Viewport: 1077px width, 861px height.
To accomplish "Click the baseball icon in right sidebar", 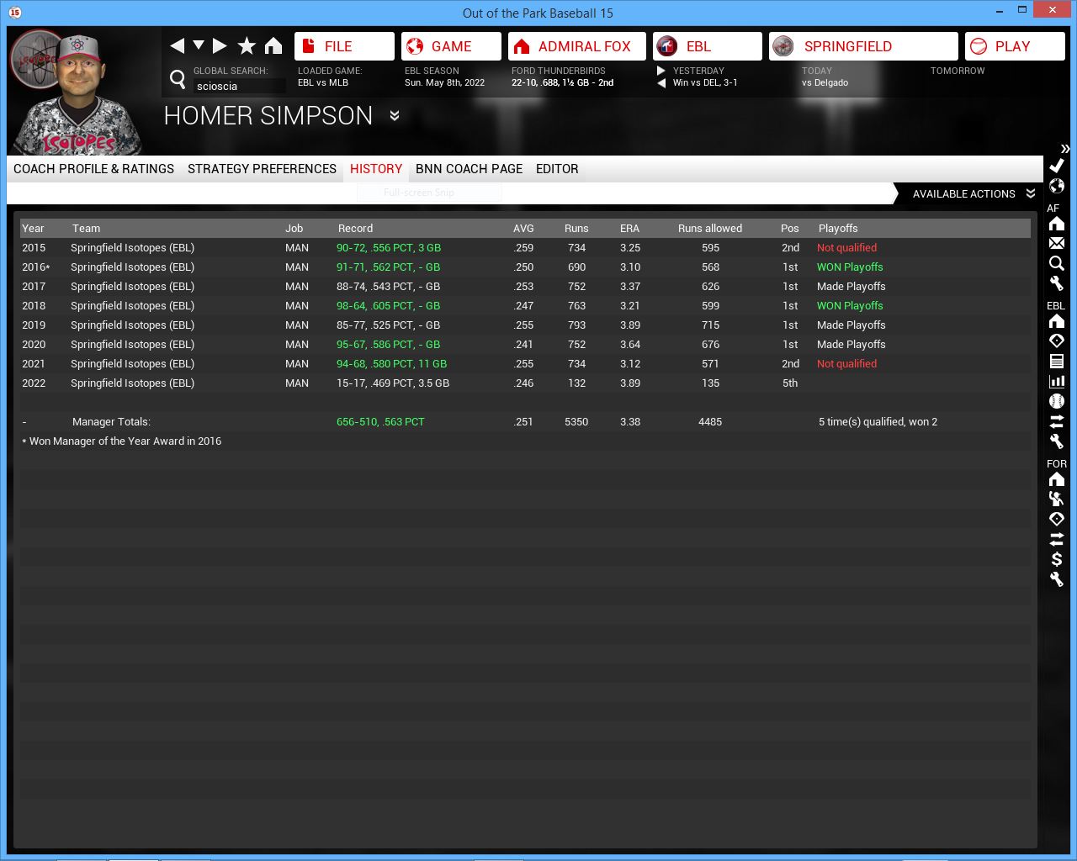I will pyautogui.click(x=1057, y=401).
